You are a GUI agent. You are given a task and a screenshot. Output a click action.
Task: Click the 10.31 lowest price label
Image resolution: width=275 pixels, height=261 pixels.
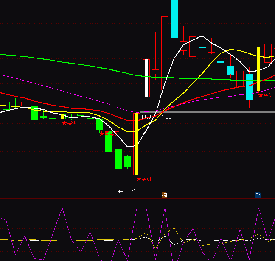point(129,191)
